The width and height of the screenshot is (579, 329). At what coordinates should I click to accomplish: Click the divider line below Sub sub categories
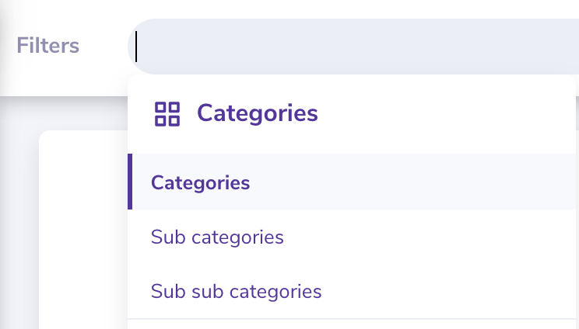[x=352, y=319]
